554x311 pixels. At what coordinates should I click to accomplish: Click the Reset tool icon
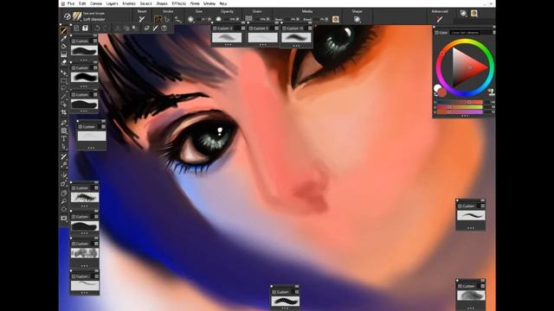142,19
